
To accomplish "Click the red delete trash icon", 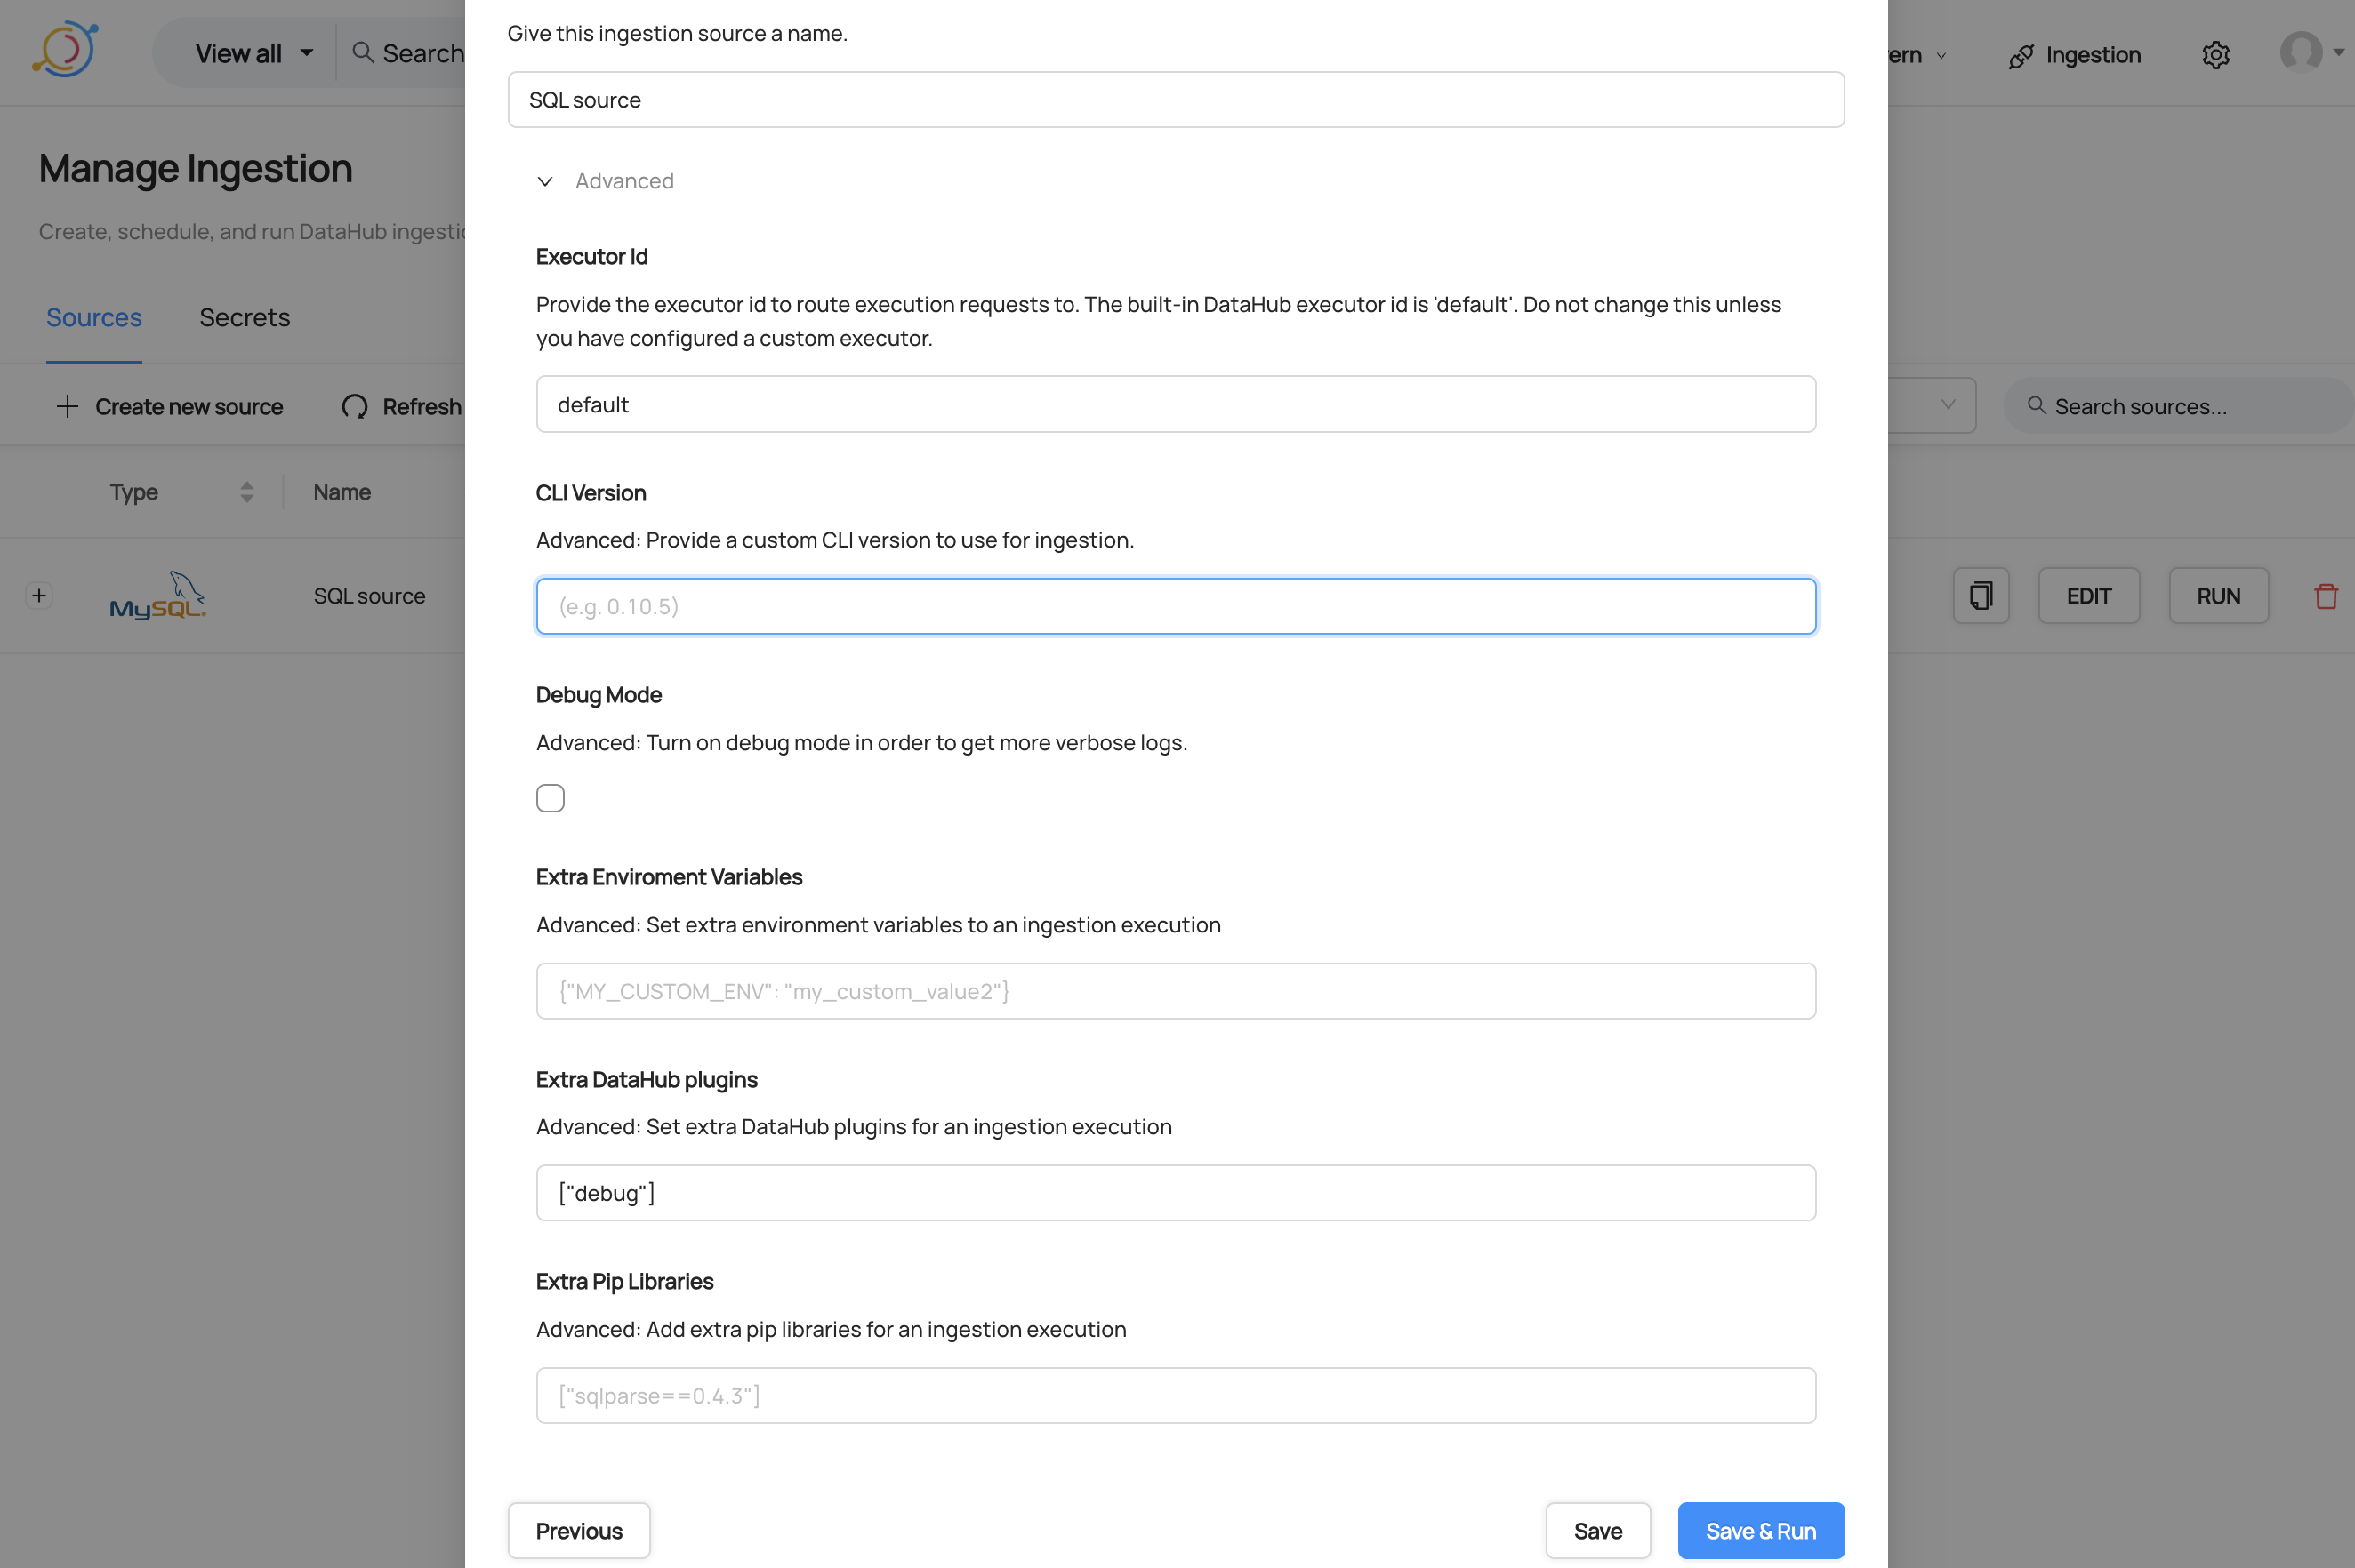I will pyautogui.click(x=2325, y=596).
